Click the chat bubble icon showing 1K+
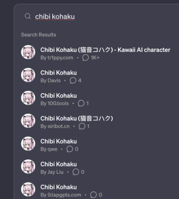 (86, 58)
